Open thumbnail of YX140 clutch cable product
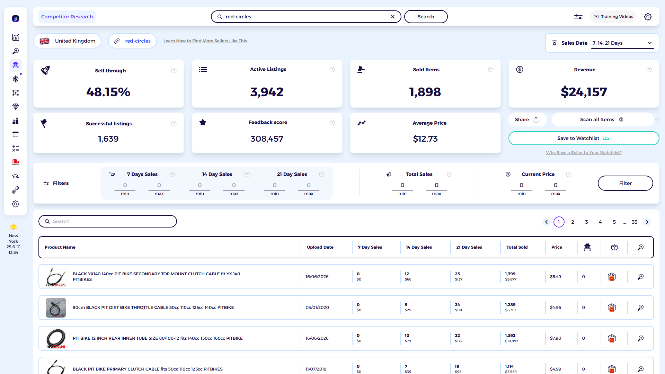This screenshot has height=374, width=665. 56,277
